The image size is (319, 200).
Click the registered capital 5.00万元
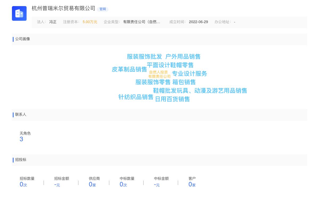pos(90,22)
